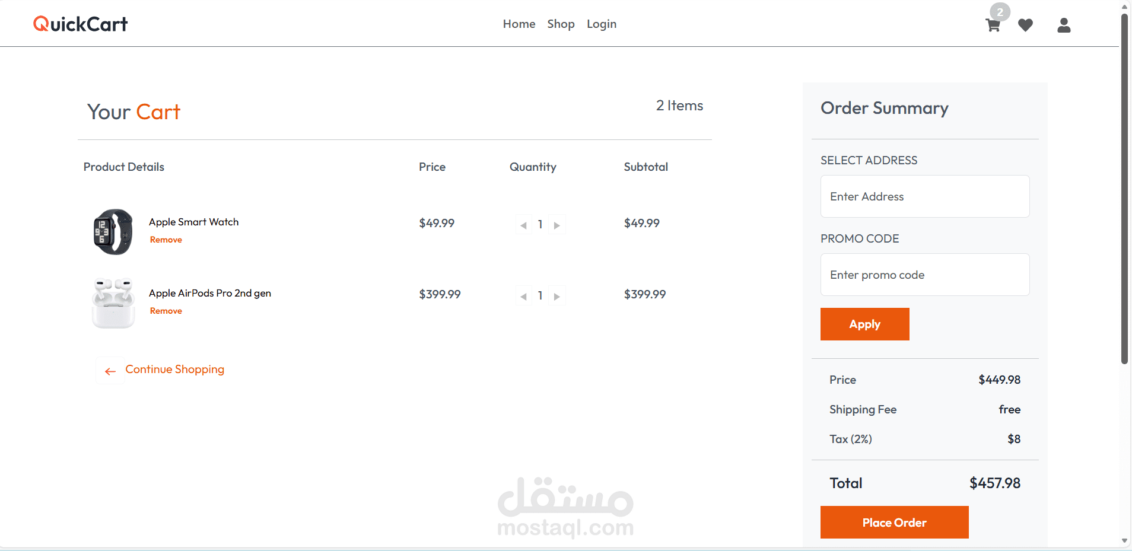The width and height of the screenshot is (1132, 551).
Task: Click the Your Cart heading
Action: pyautogui.click(x=133, y=112)
